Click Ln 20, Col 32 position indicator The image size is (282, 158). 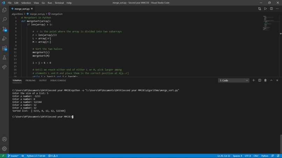224,156
